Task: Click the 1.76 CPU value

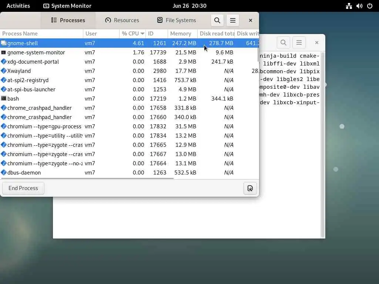Action: pyautogui.click(x=138, y=53)
